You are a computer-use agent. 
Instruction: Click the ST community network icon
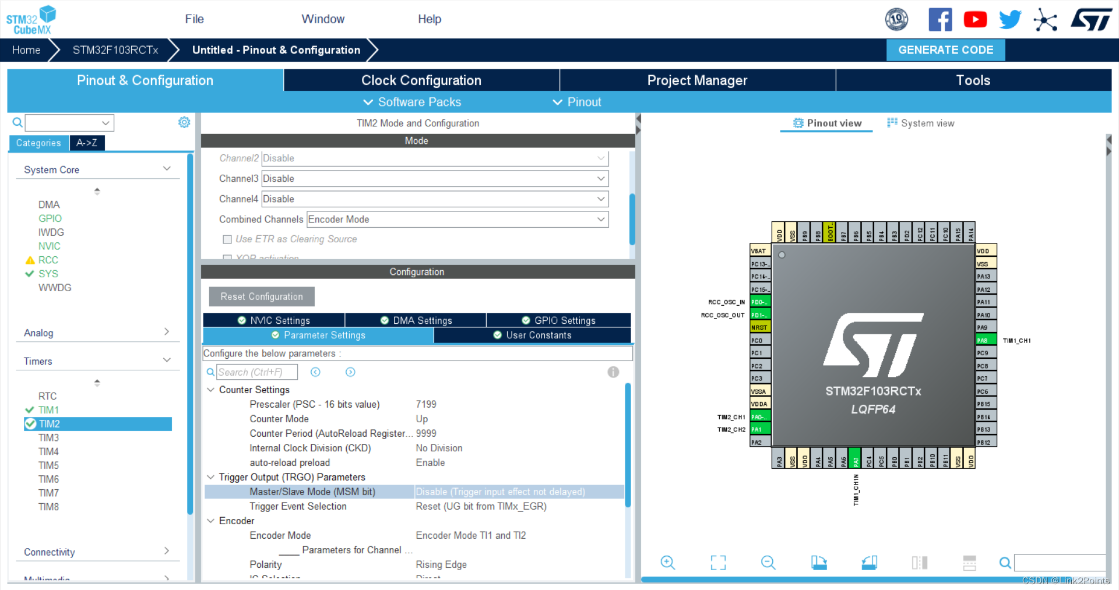pyautogui.click(x=1046, y=20)
